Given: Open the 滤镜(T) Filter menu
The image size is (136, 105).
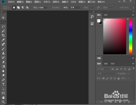Looking at the screenshot, I should click(x=65, y=2).
